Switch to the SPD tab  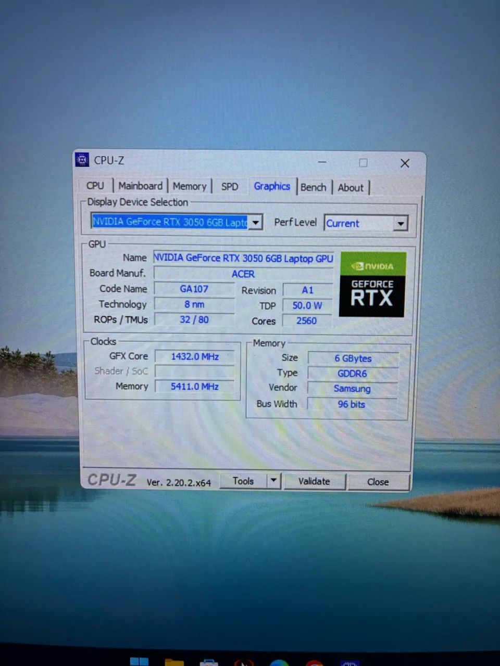[229, 187]
